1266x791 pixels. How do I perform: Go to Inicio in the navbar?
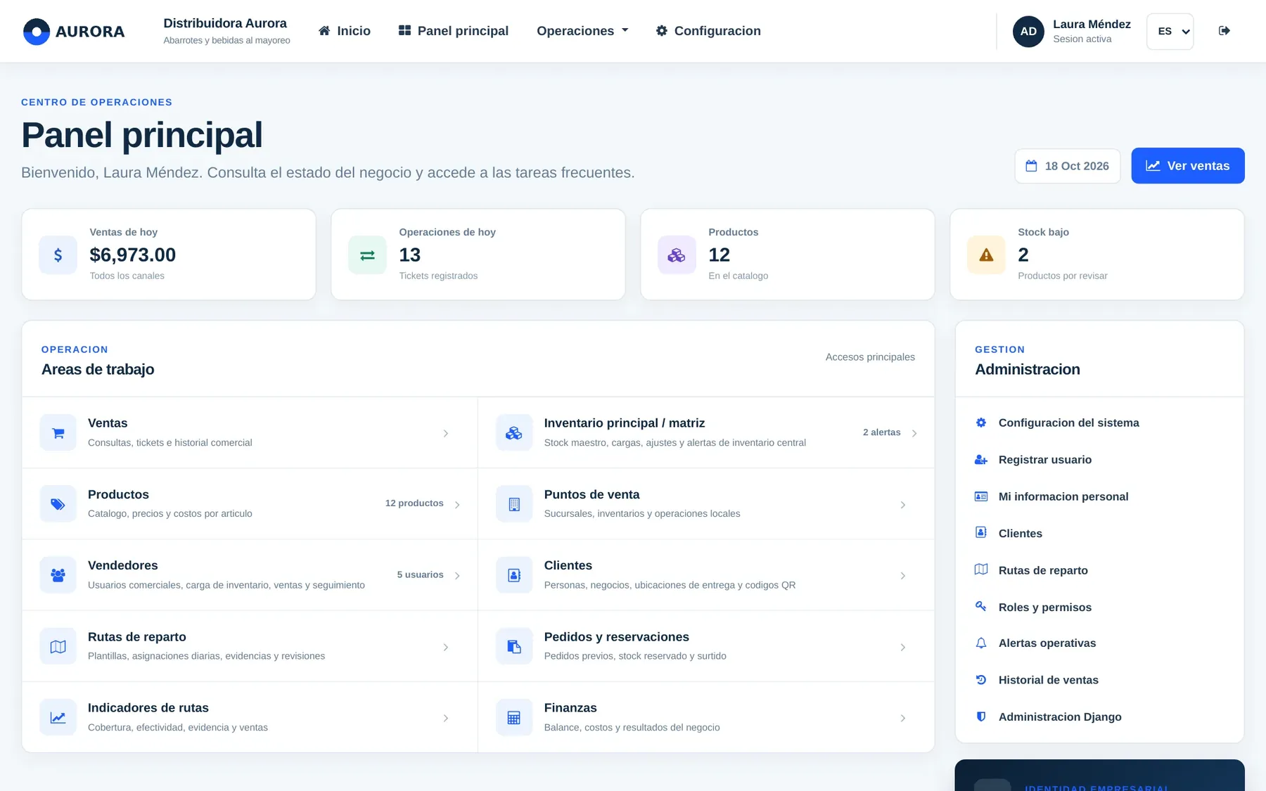pos(344,31)
